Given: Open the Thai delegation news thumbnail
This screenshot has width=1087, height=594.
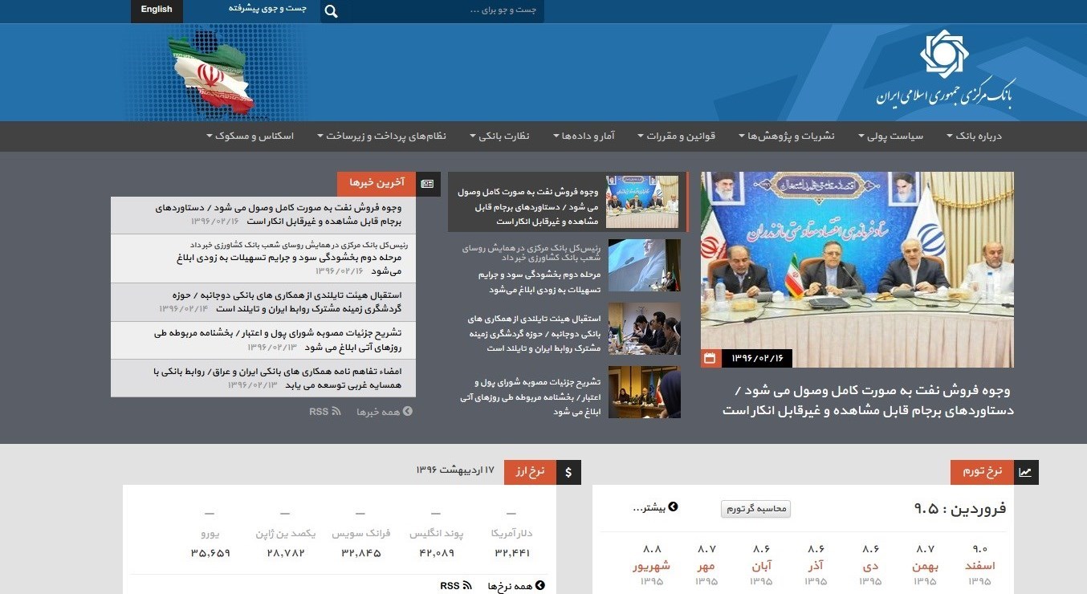Looking at the screenshot, I should tap(644, 328).
